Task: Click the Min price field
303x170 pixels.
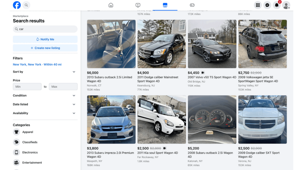Action: click(27, 86)
